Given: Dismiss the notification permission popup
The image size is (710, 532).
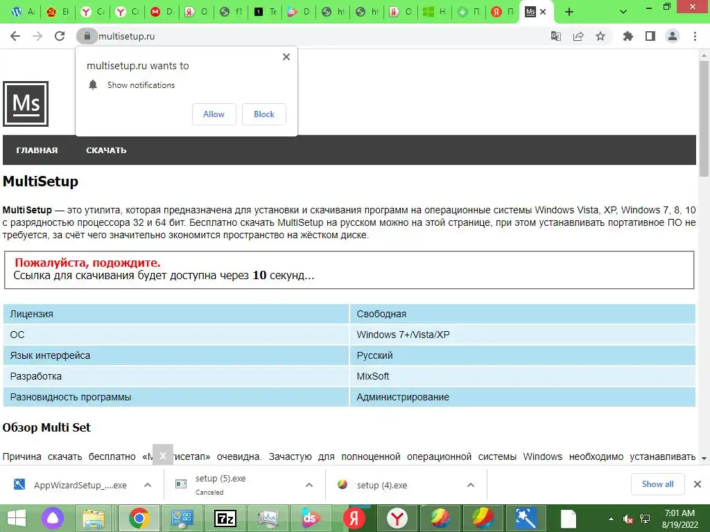Looking at the screenshot, I should 286,57.
